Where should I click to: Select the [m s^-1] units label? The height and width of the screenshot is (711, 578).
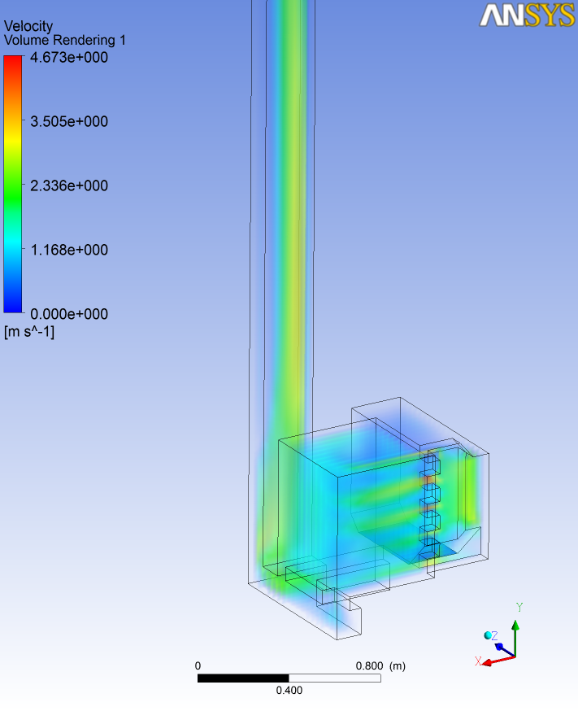pyautogui.click(x=28, y=331)
